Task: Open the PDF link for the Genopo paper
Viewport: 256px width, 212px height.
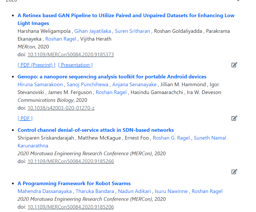Action: pyautogui.click(x=25, y=118)
